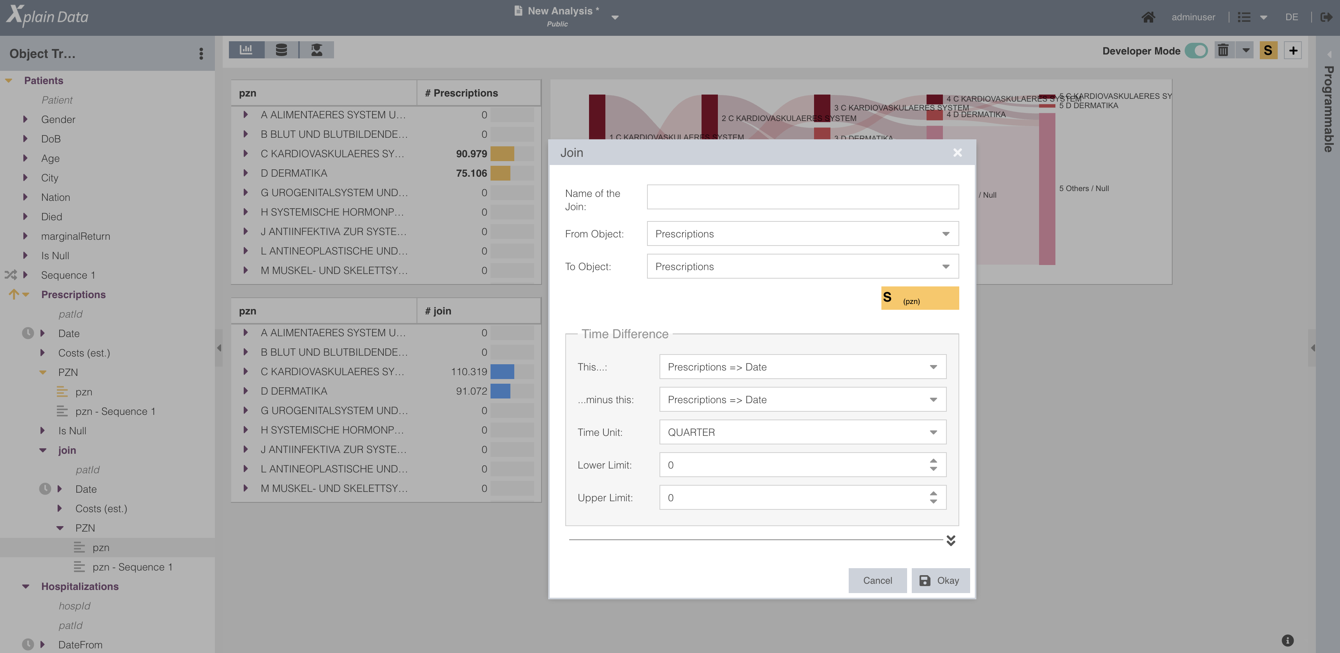Select the Prescriptions object in tree

[x=73, y=294]
